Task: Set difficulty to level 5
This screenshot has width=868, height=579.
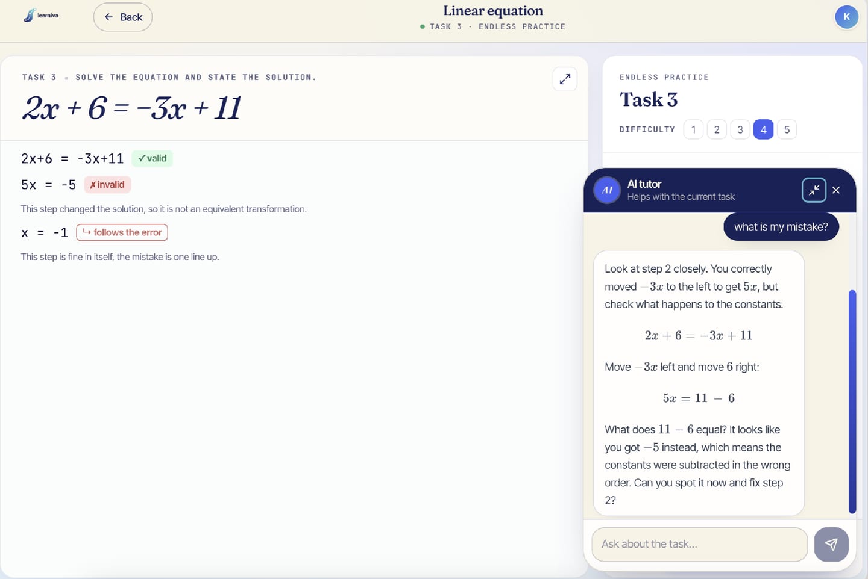Action: (x=787, y=129)
